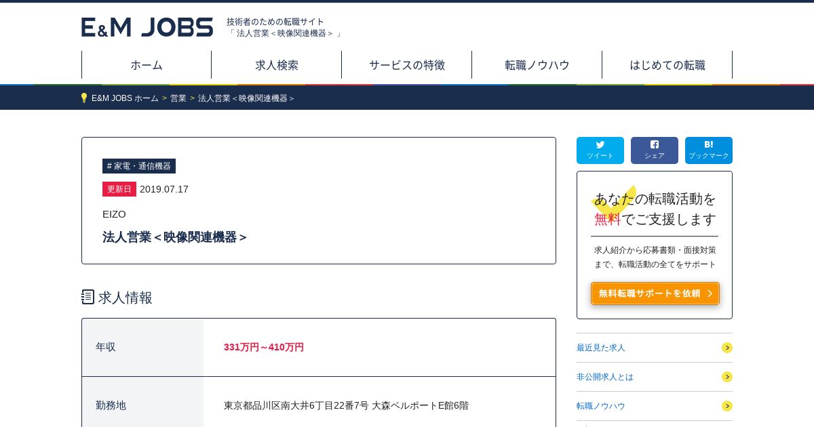Open the 求人検索 navigation tab
This screenshot has height=427, width=814.
(x=277, y=65)
